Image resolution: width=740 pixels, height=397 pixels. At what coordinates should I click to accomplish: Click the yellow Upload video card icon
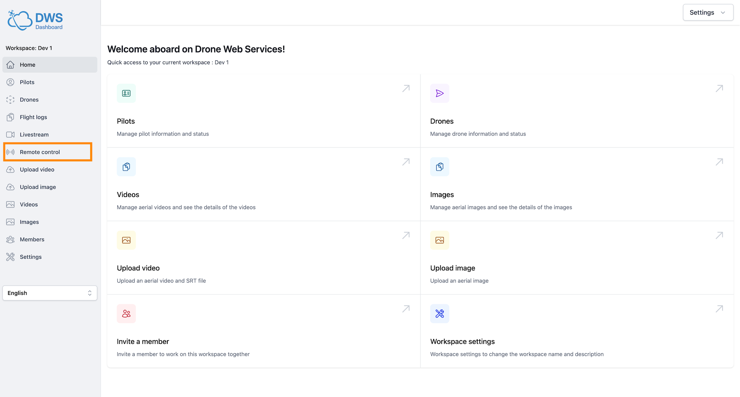(x=126, y=240)
